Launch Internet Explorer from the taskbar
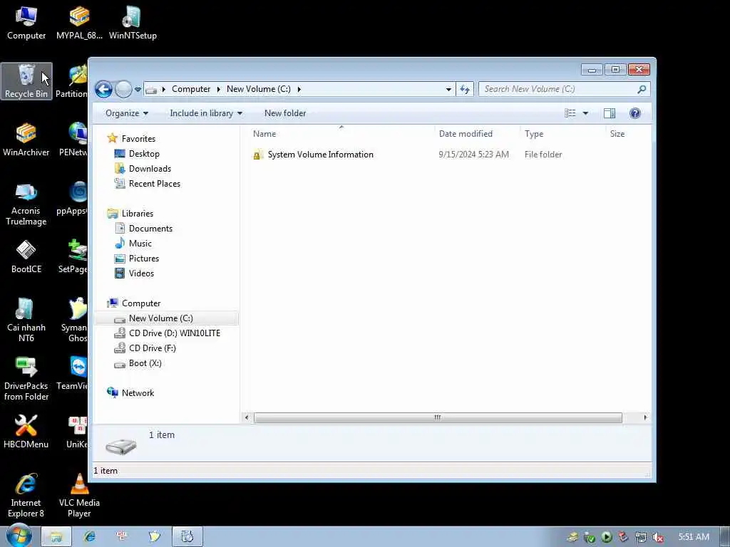The width and height of the screenshot is (730, 547). click(x=89, y=537)
